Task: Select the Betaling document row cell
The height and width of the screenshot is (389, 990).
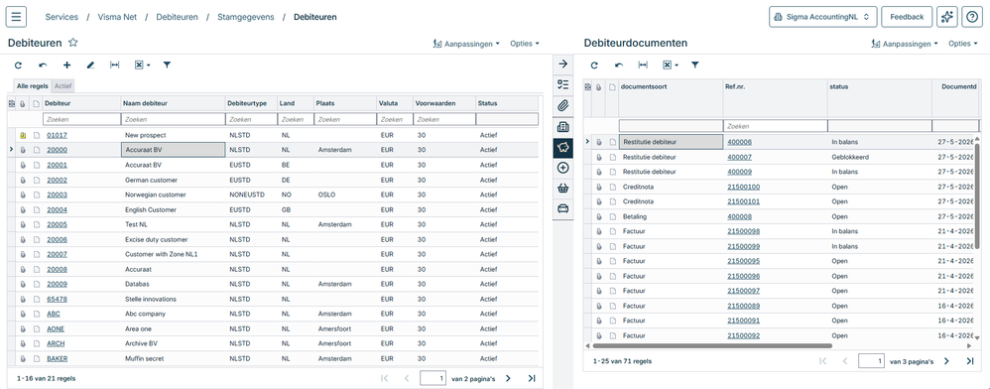Action: (x=670, y=216)
